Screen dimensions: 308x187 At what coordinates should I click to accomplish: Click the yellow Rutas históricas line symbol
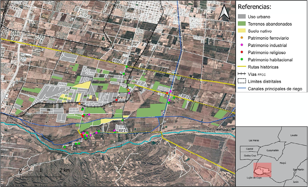[x=242, y=67]
